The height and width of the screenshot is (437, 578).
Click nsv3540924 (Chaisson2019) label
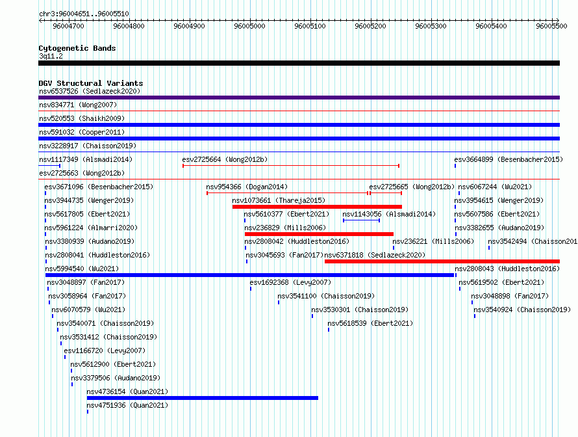(x=522, y=310)
